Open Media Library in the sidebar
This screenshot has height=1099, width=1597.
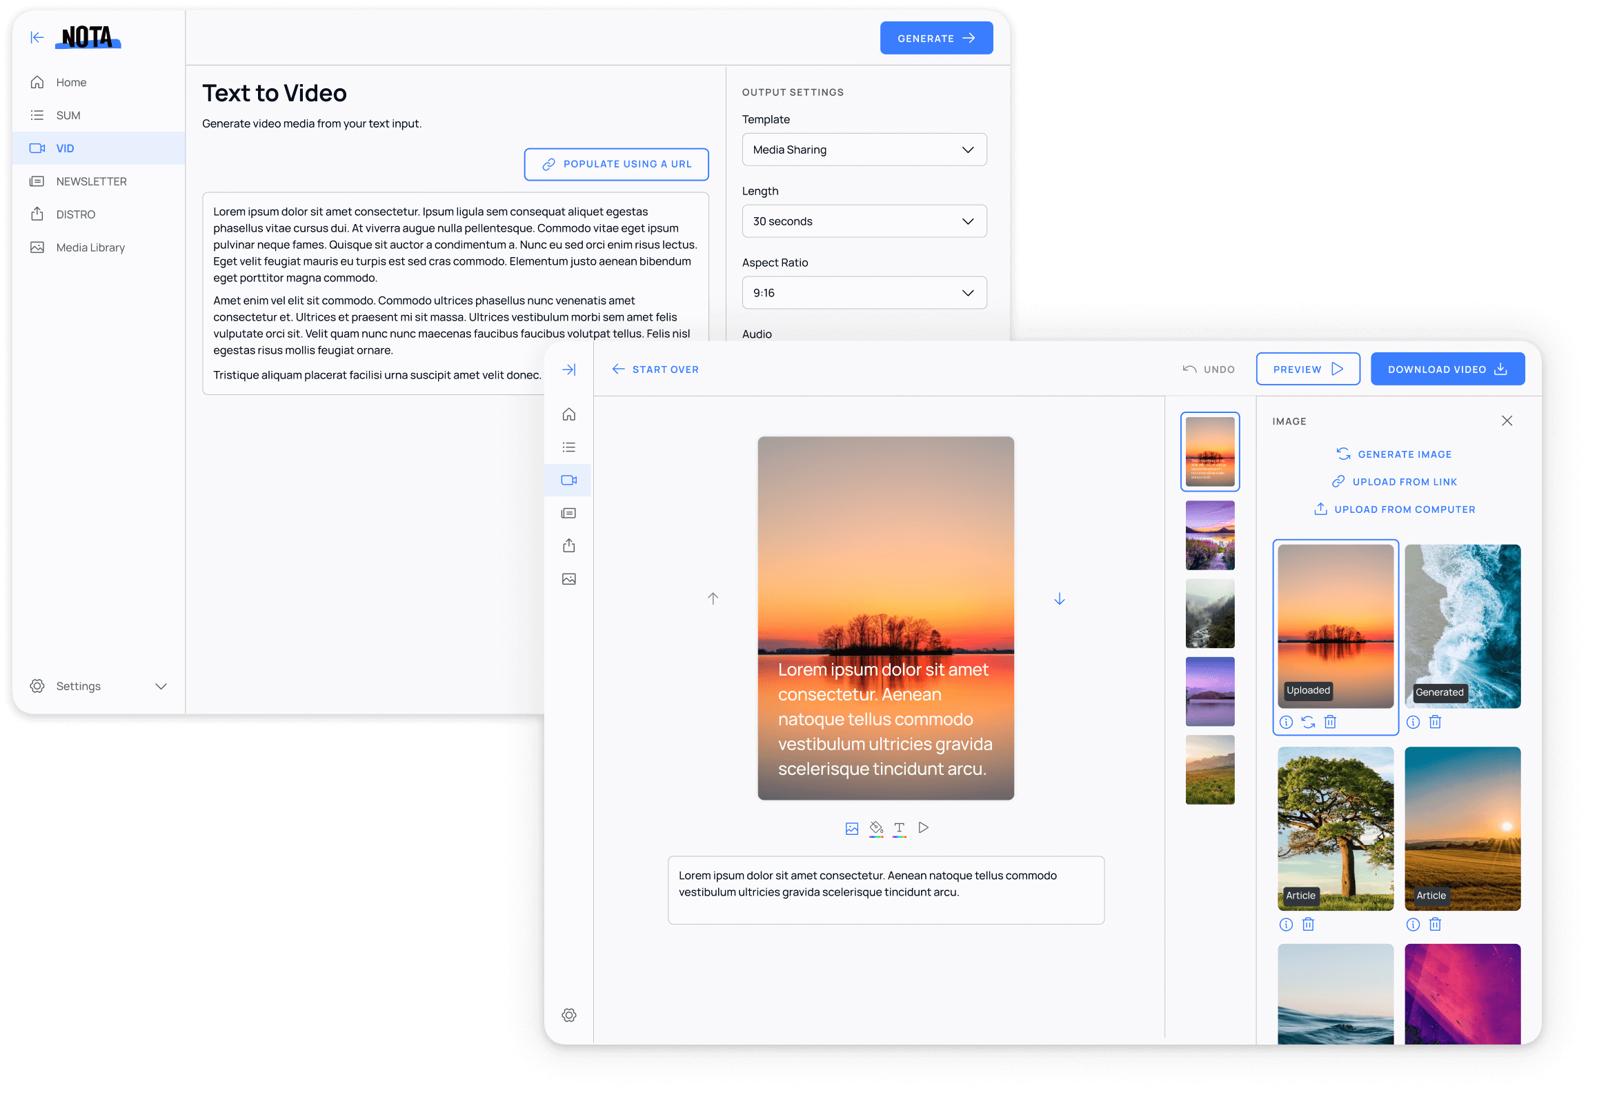click(90, 248)
